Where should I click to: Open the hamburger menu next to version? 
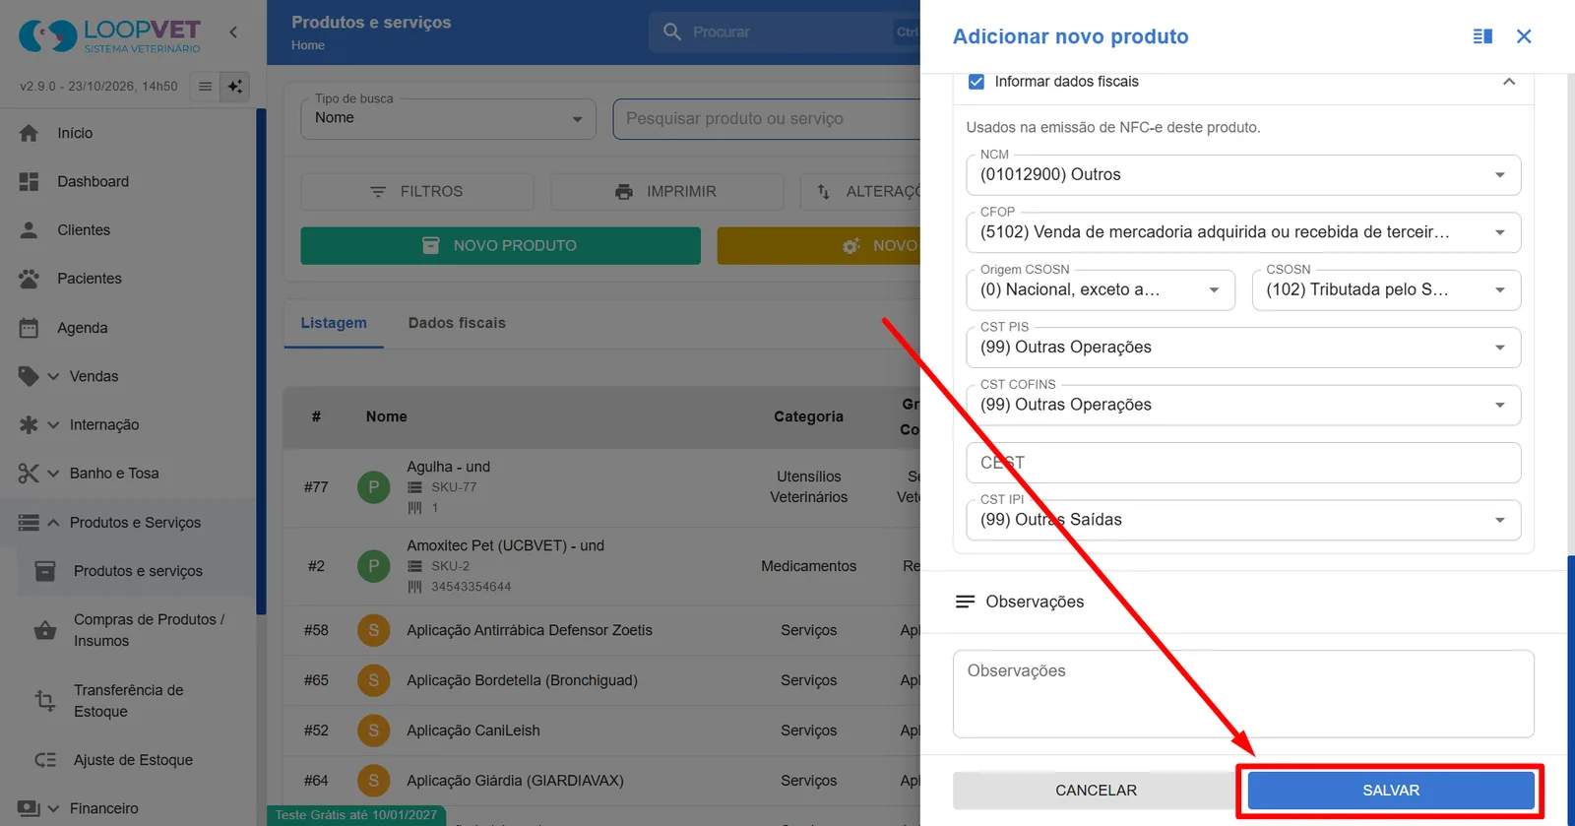coord(205,87)
